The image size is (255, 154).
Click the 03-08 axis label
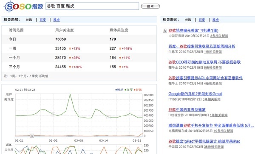tap(79, 140)
